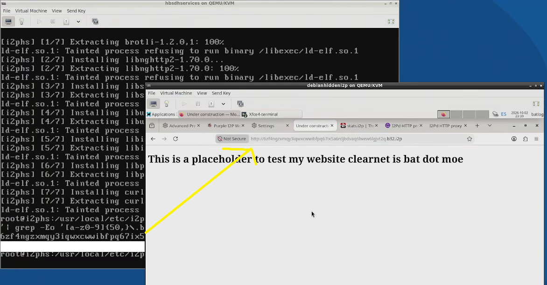This screenshot has height=285, width=547.
Task: Select the Under construction tab
Action: [312, 126]
